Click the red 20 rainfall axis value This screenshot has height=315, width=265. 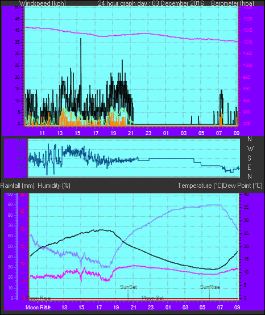(x=22, y=229)
